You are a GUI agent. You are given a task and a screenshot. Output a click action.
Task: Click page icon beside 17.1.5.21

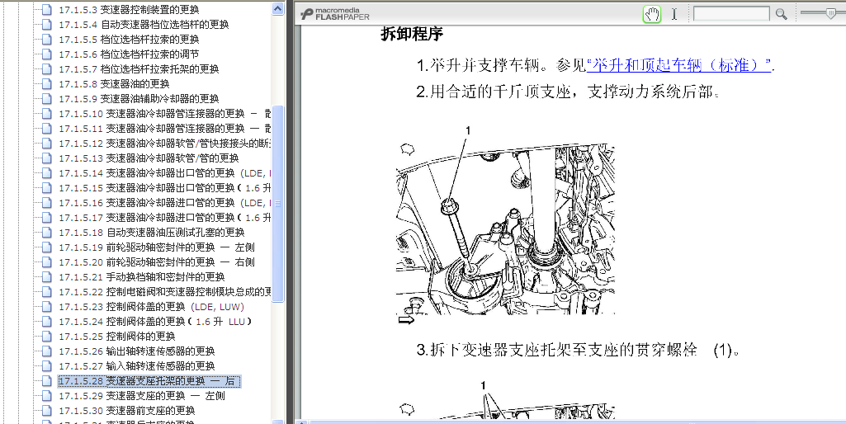click(46, 276)
